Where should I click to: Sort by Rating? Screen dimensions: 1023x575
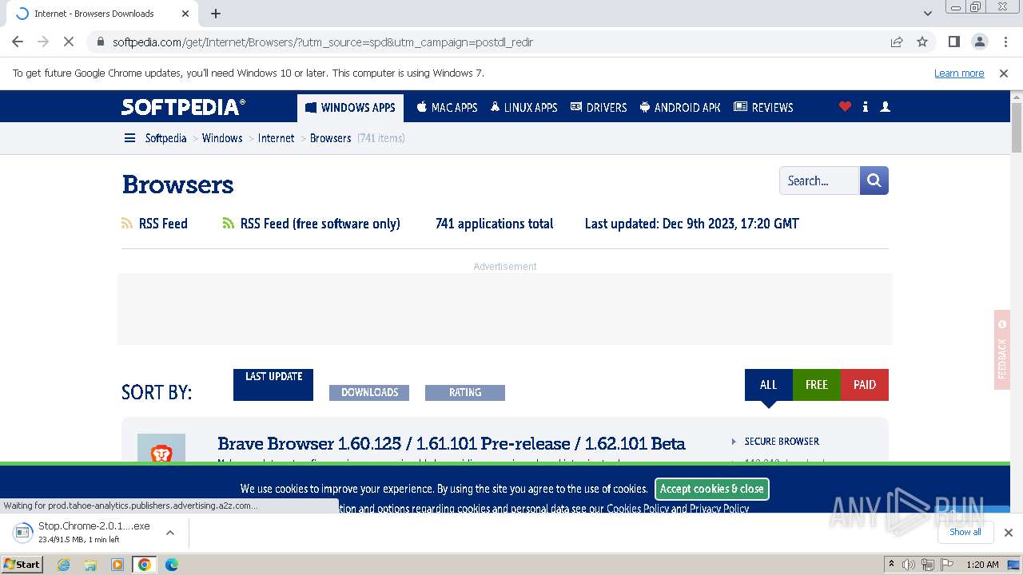point(465,392)
